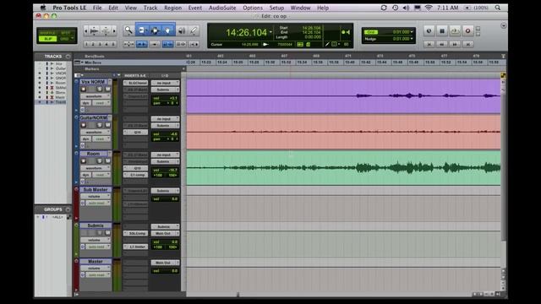Click horizontal zoom out arrow
The image size is (541, 304).
pos(86,31)
